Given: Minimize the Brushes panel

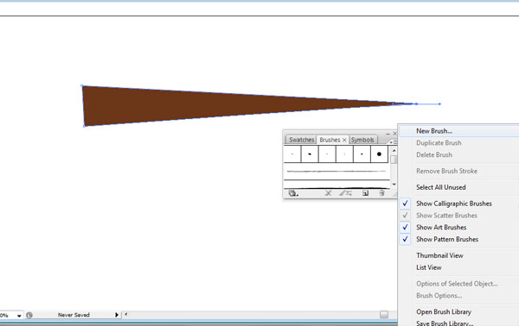Looking at the screenshot, I should (388, 134).
